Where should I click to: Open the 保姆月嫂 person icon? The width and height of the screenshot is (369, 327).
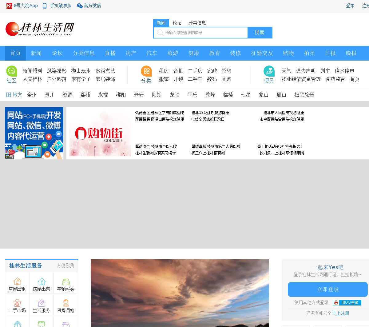point(66,303)
